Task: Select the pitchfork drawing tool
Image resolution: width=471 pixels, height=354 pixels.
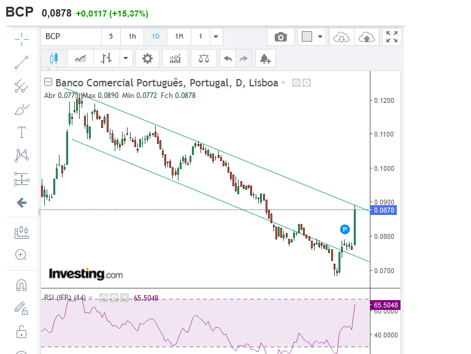Action: tap(21, 86)
